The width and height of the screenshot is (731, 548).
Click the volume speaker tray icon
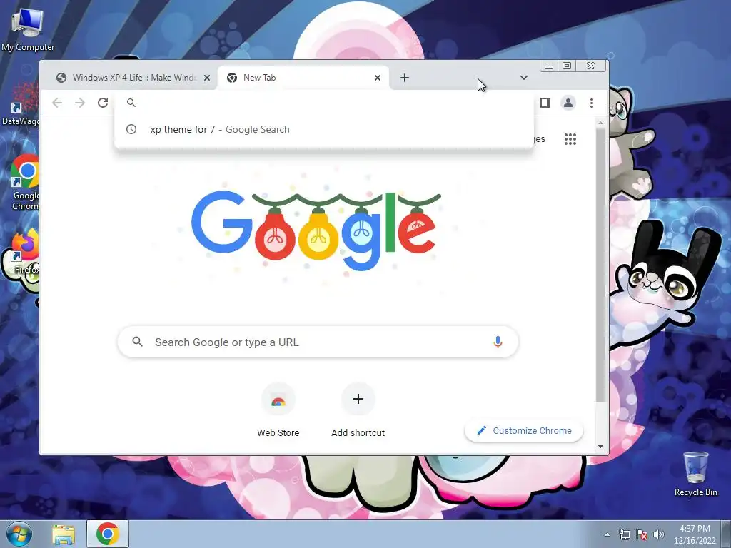[x=658, y=534]
